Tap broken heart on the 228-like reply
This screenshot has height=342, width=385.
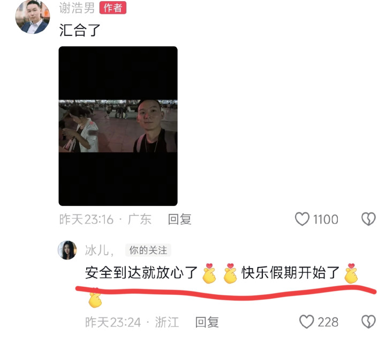coord(368,322)
